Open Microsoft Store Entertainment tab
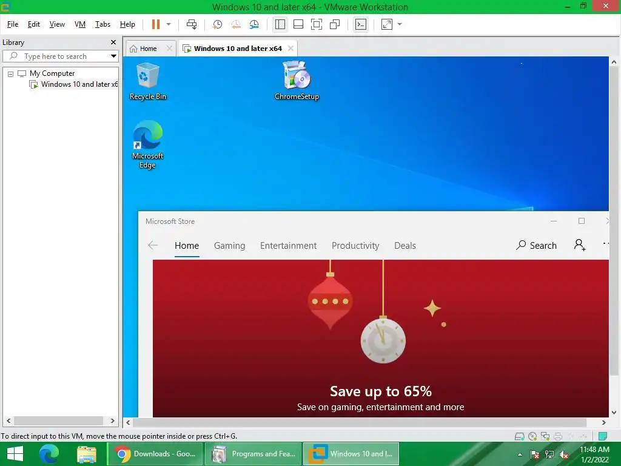621x466 pixels. coord(288,246)
